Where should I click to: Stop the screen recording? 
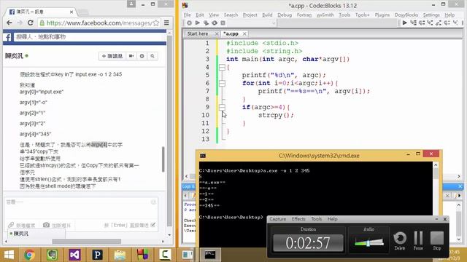click(437, 241)
